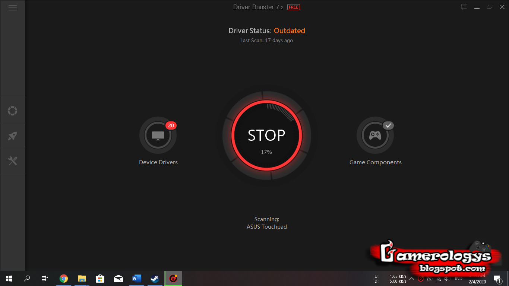This screenshot has height=286, width=509.
Task: Open the Wi-Fi network tray icon
Action: 439,279
